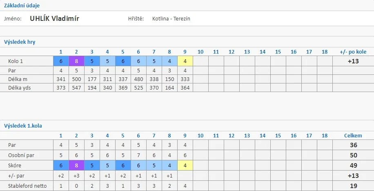Select the +3 value in +/- par row
The image size is (374, 191).
click(76, 176)
